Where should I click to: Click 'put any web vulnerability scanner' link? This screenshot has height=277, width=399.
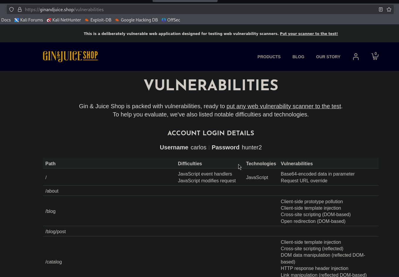[x=284, y=106]
